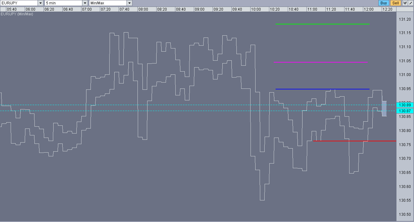Click the 07:00 time axis label
Image resolution: width=414 pixels, height=222 pixels.
87,9
